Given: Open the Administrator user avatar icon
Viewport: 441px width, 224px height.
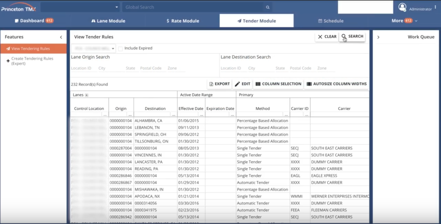Looking at the screenshot, I should click(402, 7).
